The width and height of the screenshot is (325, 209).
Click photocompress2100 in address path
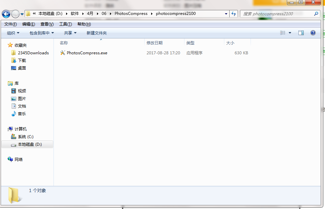coord(176,14)
